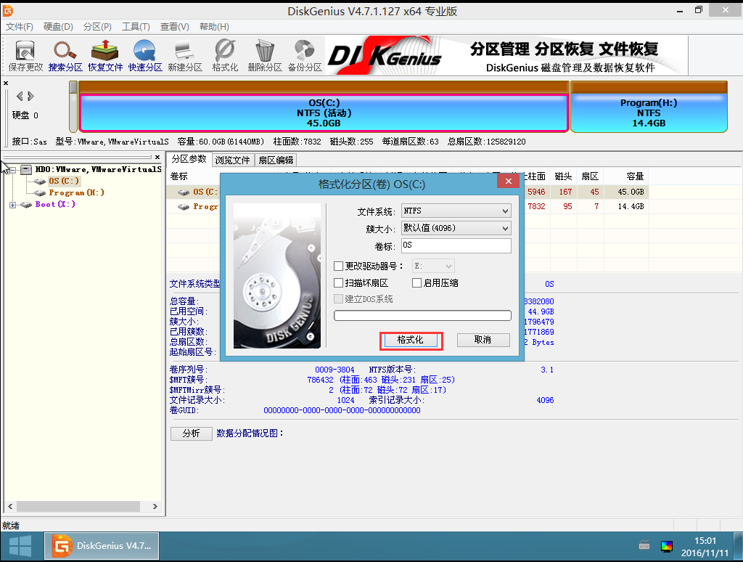Click the Sector (扇区) column header
The image size is (743, 562).
pyautogui.click(x=590, y=176)
